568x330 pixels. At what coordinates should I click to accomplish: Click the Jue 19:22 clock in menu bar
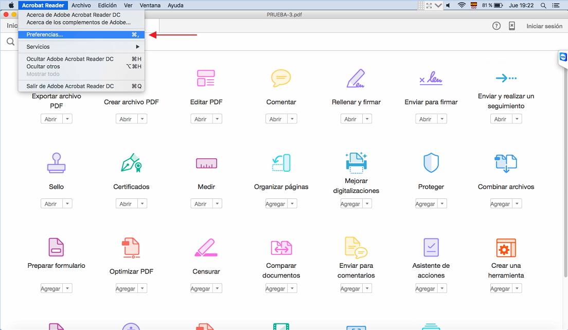pos(521,6)
